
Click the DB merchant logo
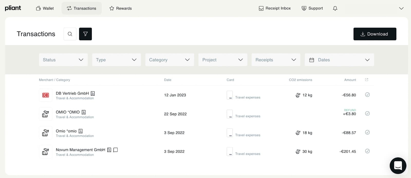(45, 95)
